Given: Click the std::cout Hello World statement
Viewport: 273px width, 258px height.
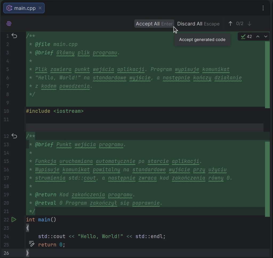Looking at the screenshot, I should 102,236.
